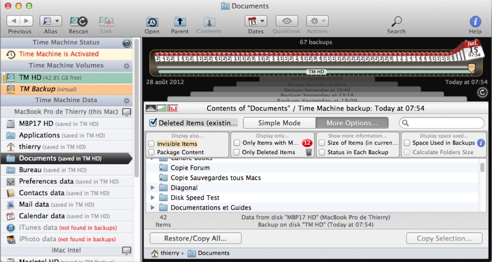Enable Size of Items checkbox

coord(322,143)
